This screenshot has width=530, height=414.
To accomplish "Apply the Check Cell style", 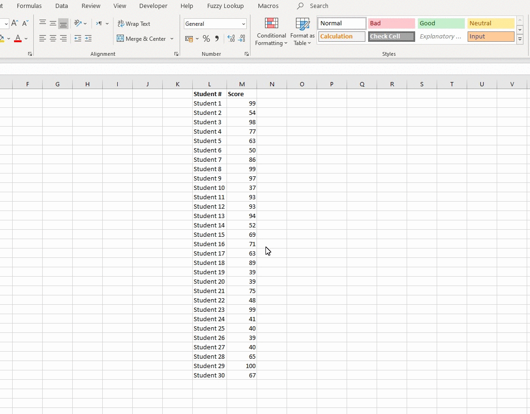I will tap(391, 37).
